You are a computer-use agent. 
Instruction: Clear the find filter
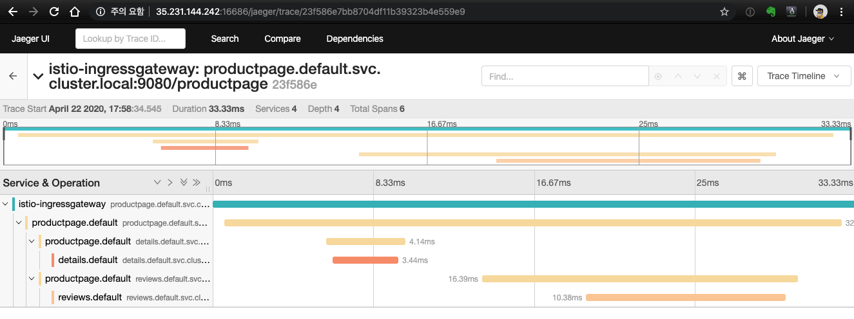[x=716, y=77]
